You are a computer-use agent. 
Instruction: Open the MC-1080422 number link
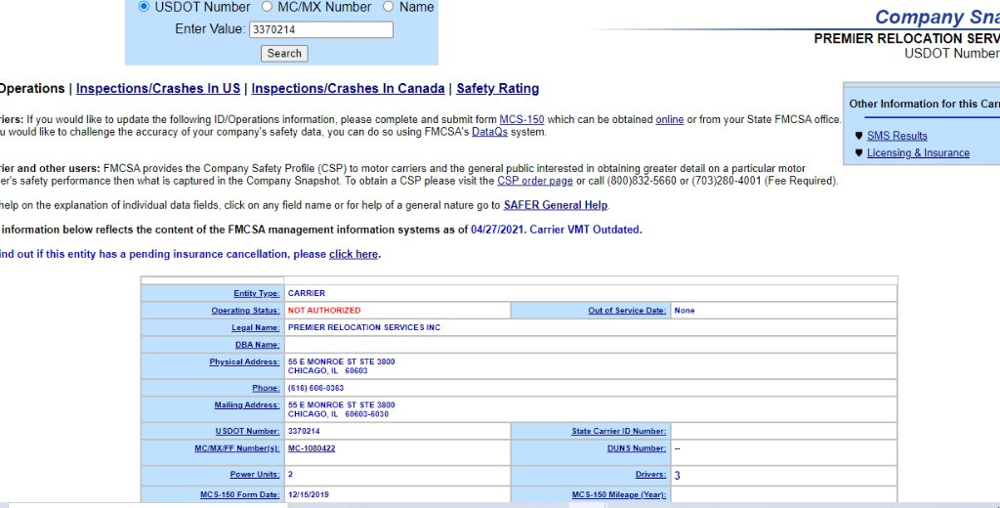pyautogui.click(x=312, y=448)
